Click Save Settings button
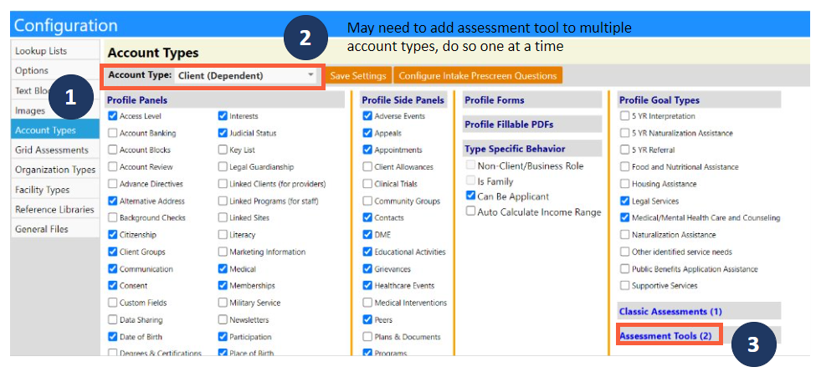The height and width of the screenshot is (372, 821). 358,76
